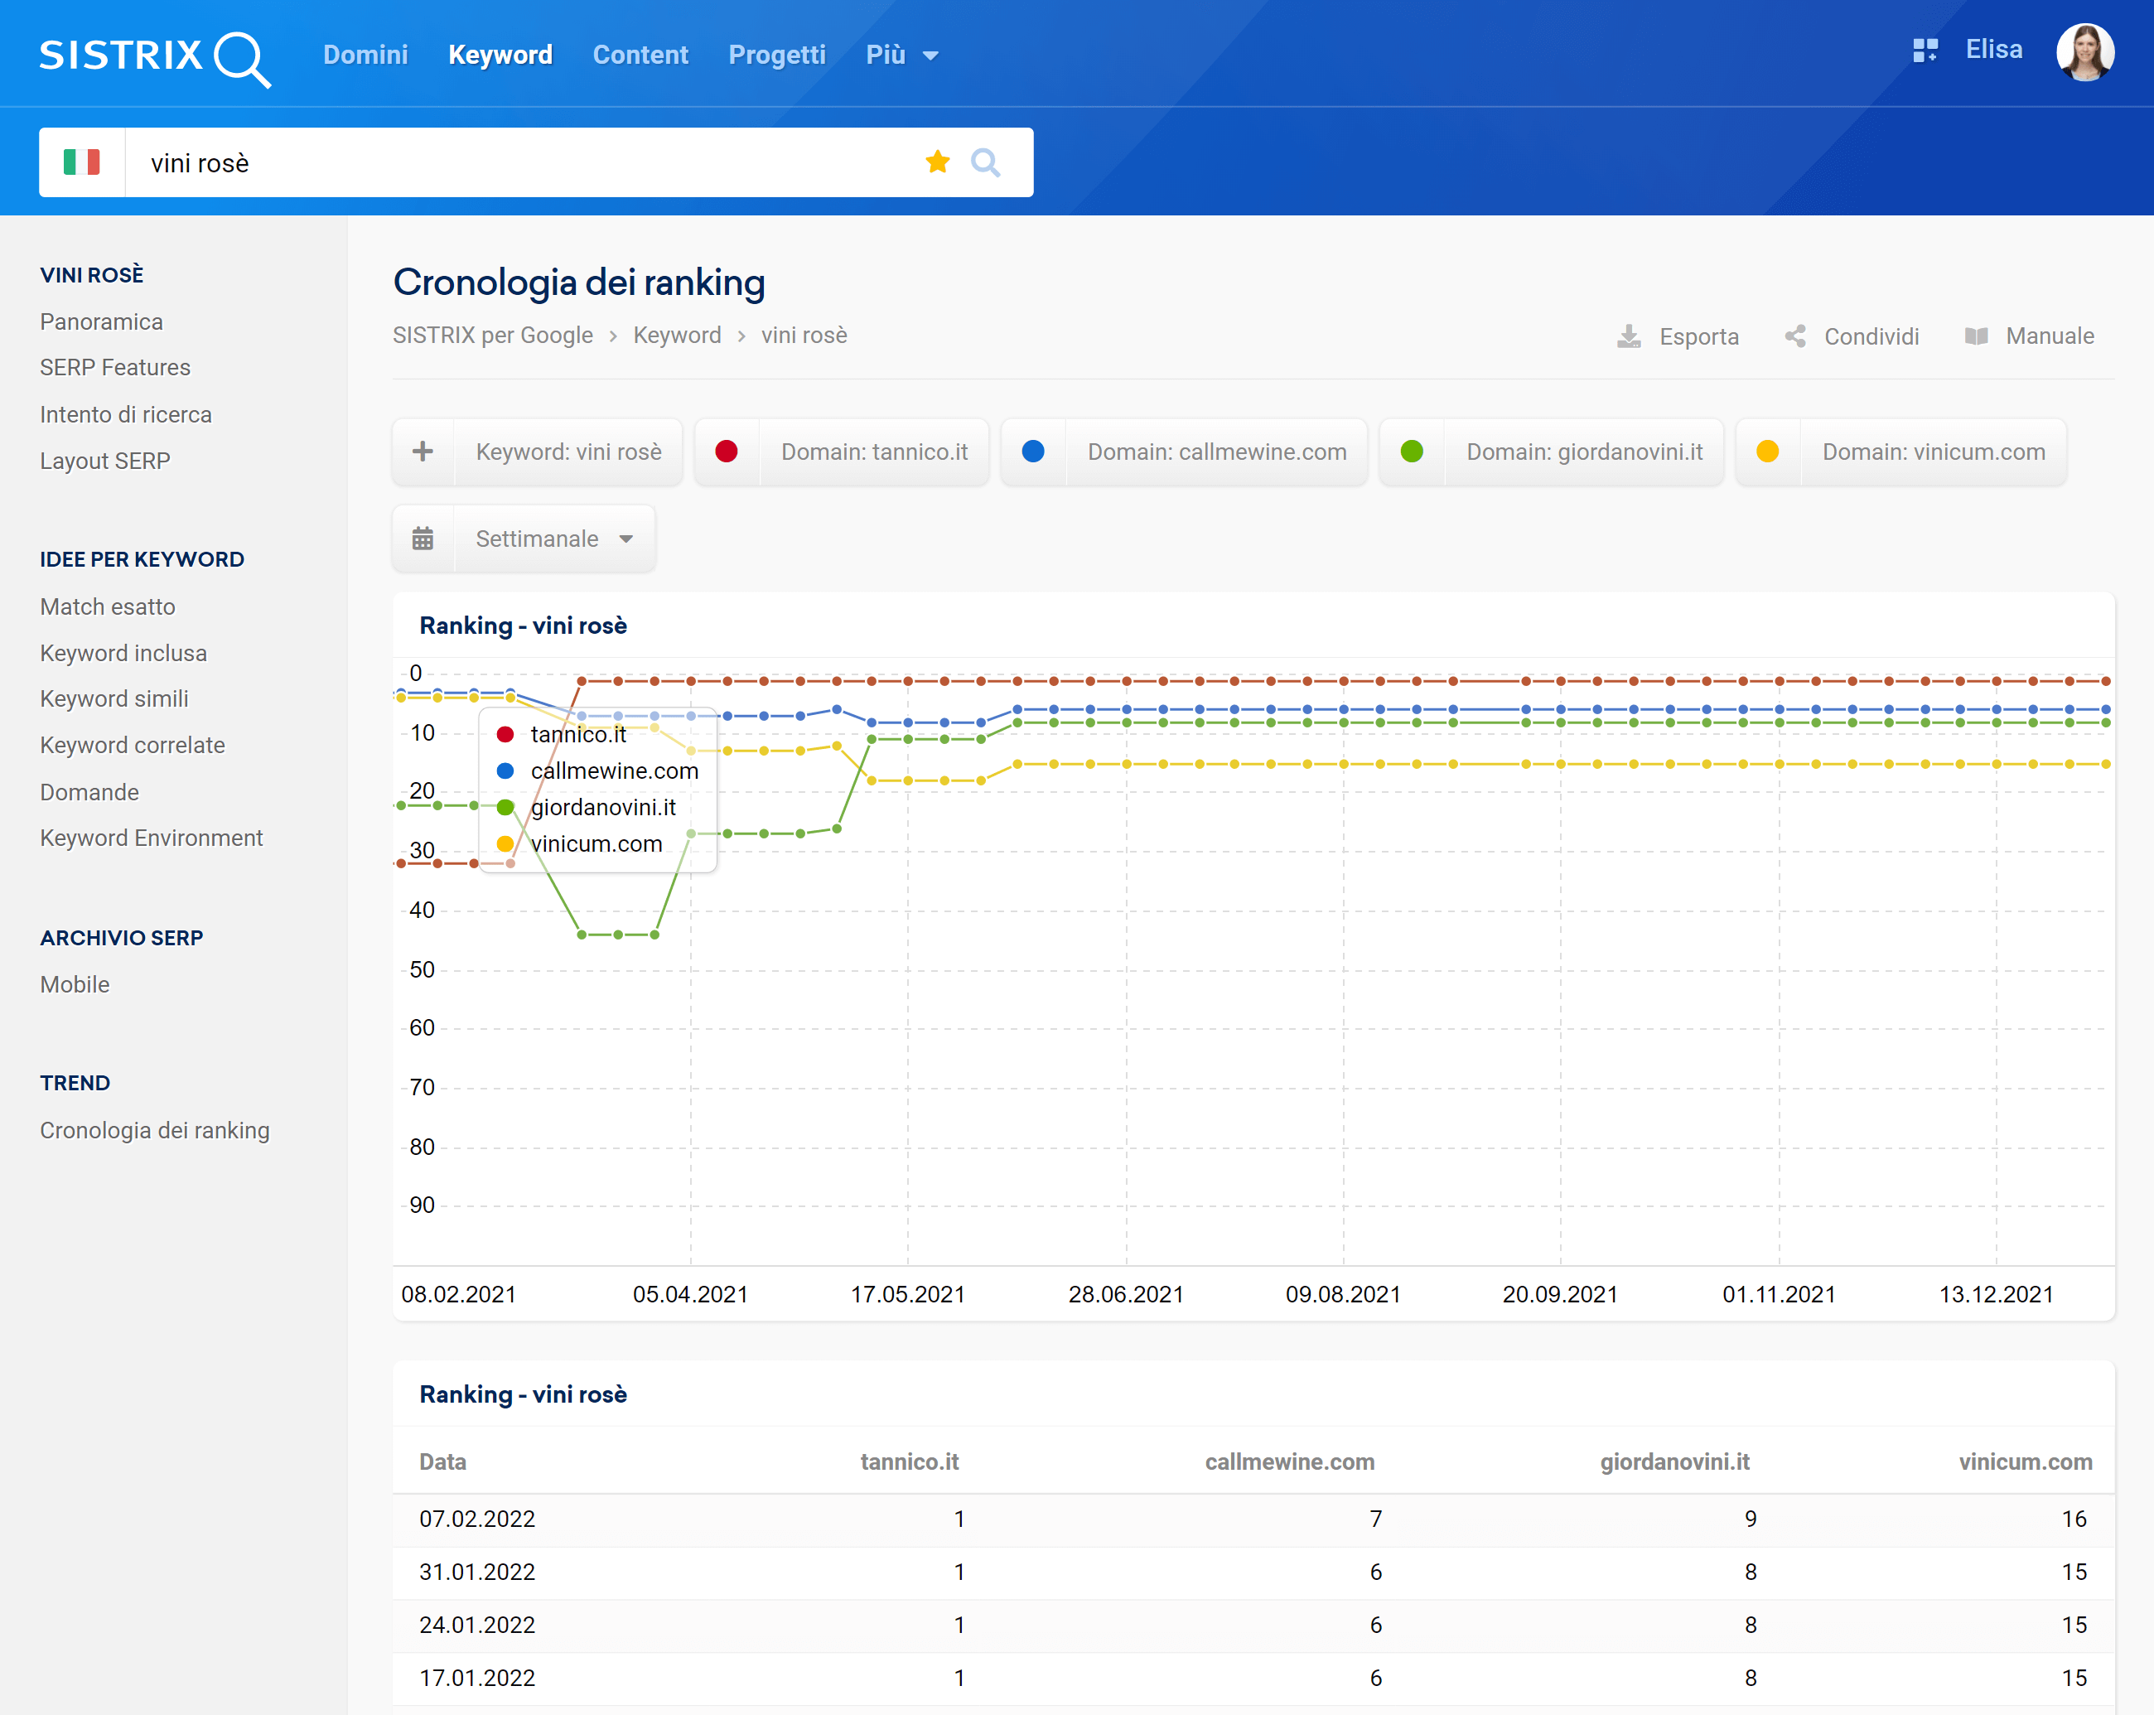The height and width of the screenshot is (1715, 2154).
Task: Click the star/bookmark icon for vini rosè
Action: click(941, 162)
